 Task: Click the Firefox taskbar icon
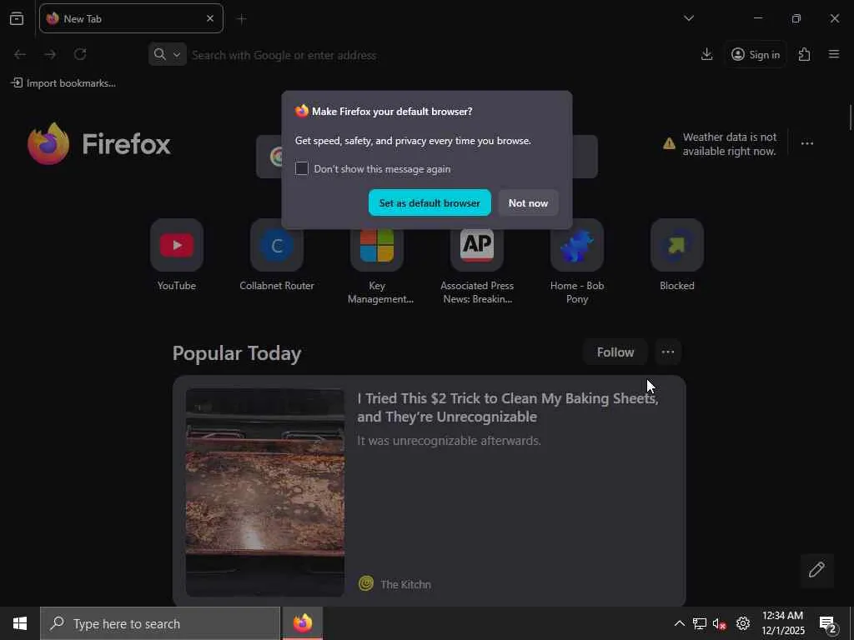tap(303, 623)
